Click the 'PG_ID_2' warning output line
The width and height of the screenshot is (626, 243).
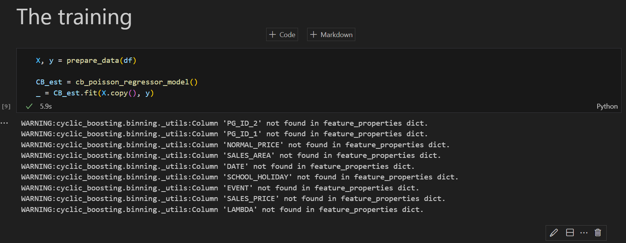[x=224, y=123]
